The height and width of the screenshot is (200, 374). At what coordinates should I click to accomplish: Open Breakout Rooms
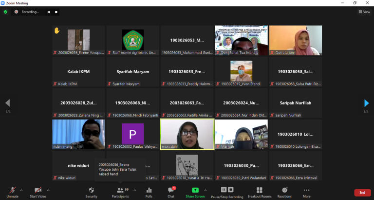coord(260,192)
